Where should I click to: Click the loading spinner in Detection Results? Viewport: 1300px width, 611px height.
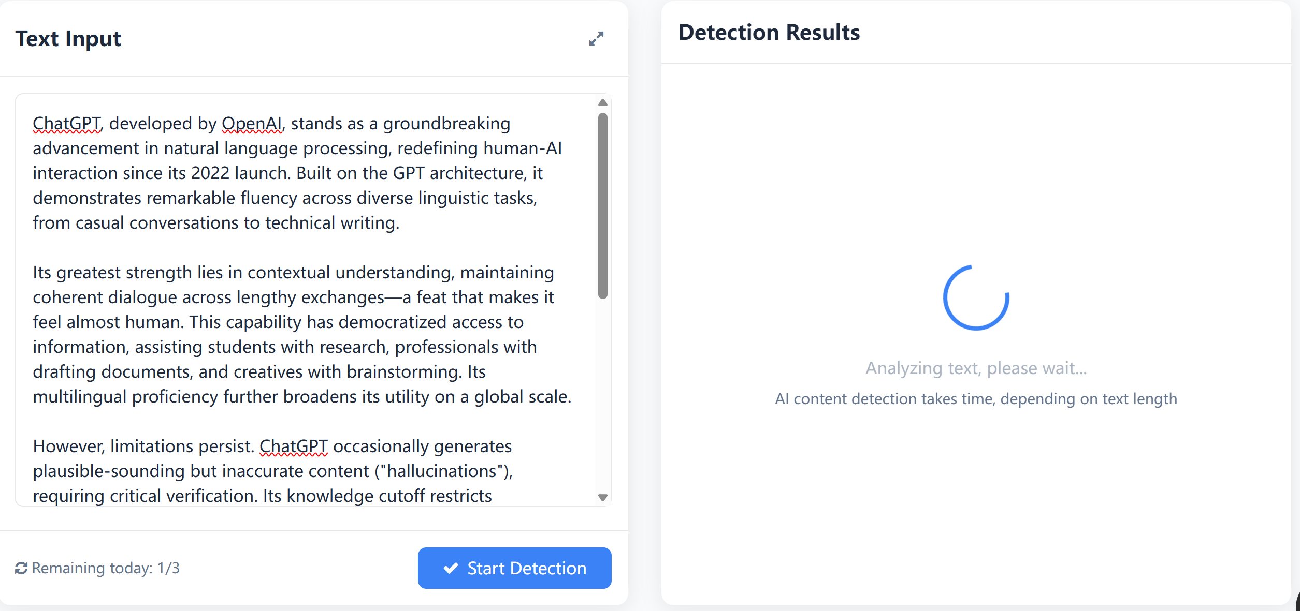976,297
